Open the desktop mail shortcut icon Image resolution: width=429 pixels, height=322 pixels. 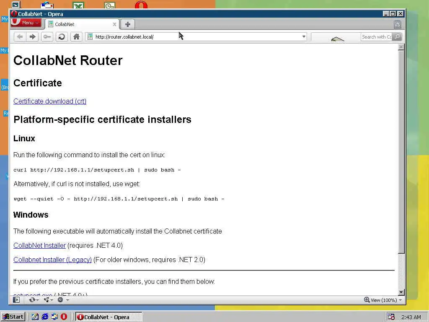click(47, 5)
